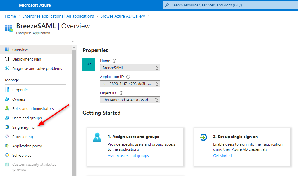The width and height of the screenshot is (298, 176).
Task: Click the sidebar vertical scrollbar
Action: [x=74, y=111]
